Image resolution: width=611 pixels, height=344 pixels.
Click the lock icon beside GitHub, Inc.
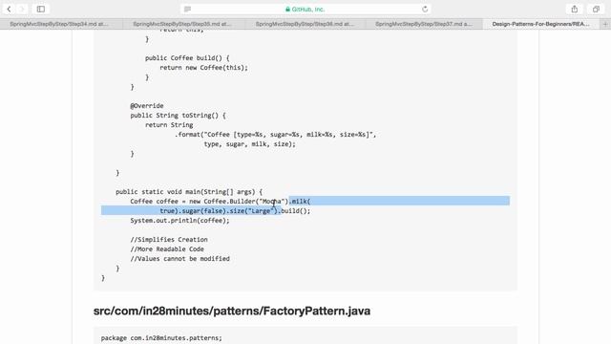pyautogui.click(x=287, y=9)
